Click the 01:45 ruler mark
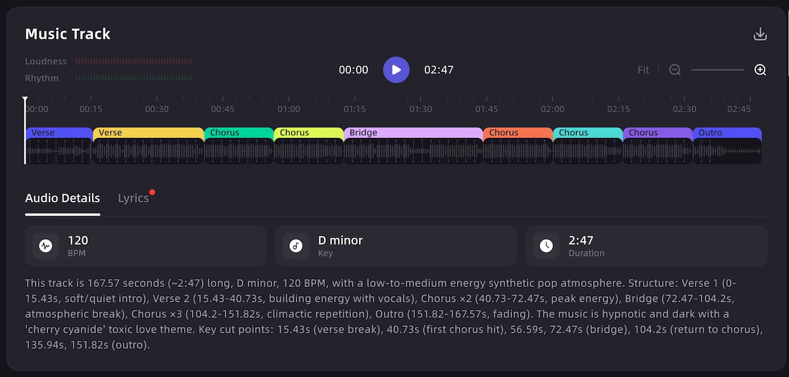 pyautogui.click(x=487, y=109)
